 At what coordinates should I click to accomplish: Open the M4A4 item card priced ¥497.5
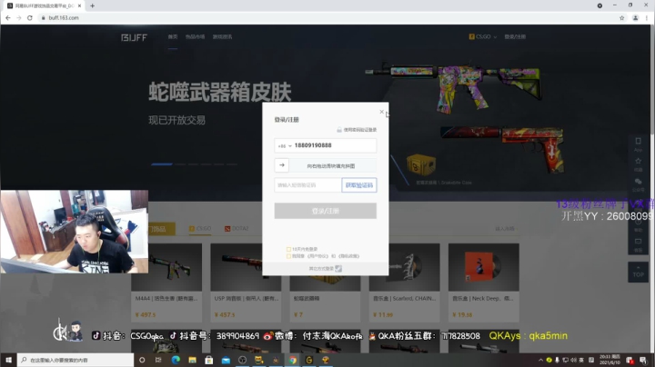(166, 283)
